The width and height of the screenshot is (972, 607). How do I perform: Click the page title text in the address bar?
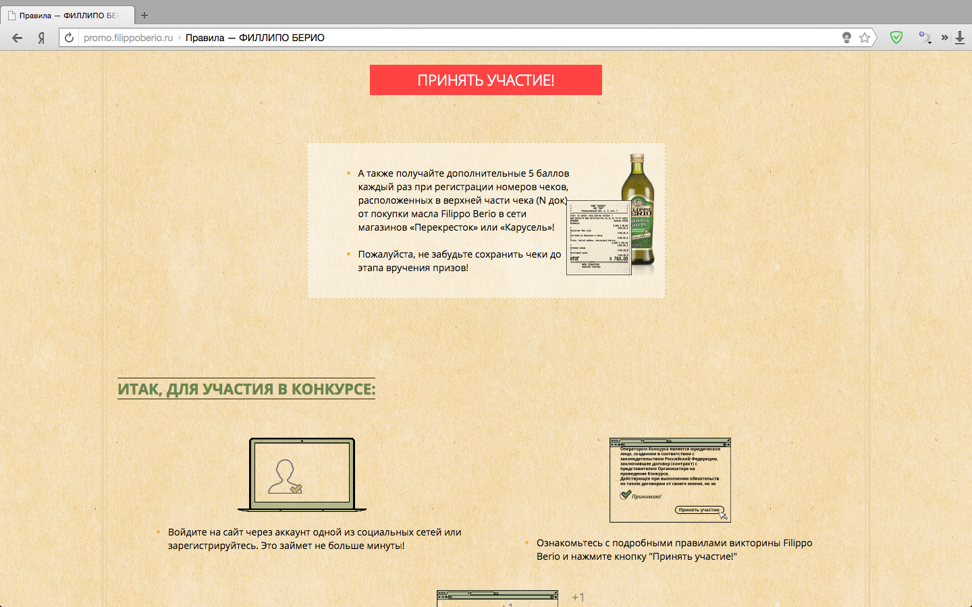[x=255, y=38]
